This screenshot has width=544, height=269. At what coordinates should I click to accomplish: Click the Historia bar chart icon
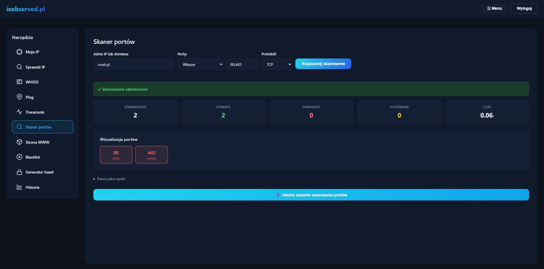pyautogui.click(x=19, y=187)
